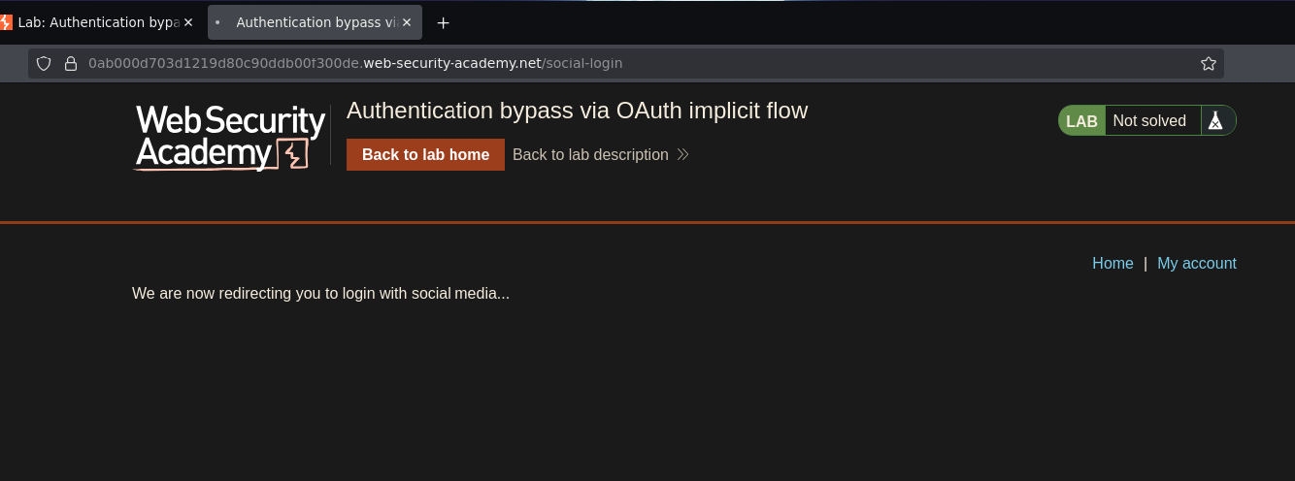Click the 'Back to lab home' button
1295x481 pixels.
(x=425, y=154)
